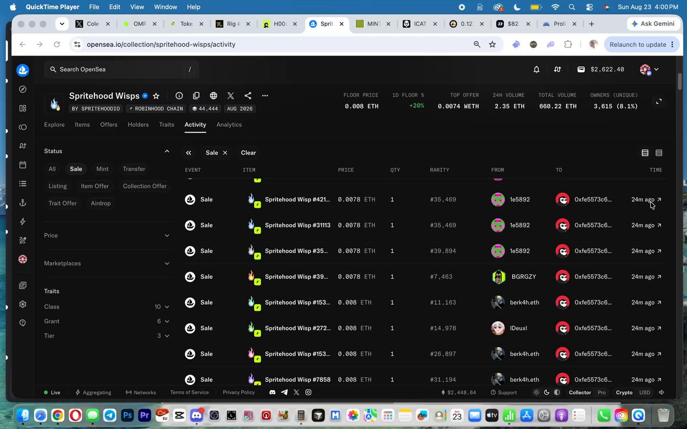The width and height of the screenshot is (687, 429).
Task: Click the anchor icon in the left sidebar
Action: [23, 202]
